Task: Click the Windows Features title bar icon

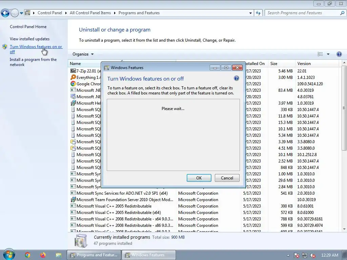Action: [x=107, y=68]
